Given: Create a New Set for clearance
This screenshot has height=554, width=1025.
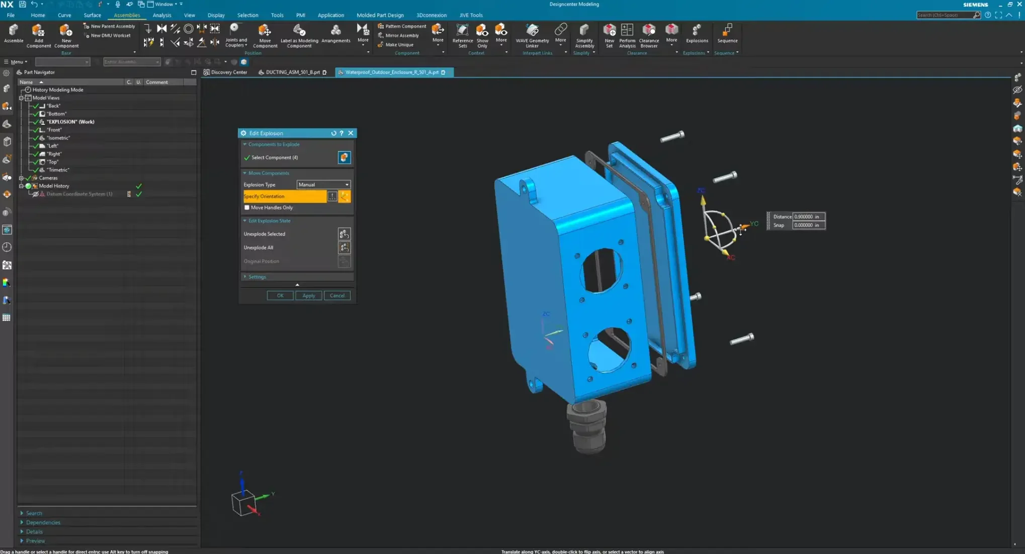Looking at the screenshot, I should pos(609,35).
